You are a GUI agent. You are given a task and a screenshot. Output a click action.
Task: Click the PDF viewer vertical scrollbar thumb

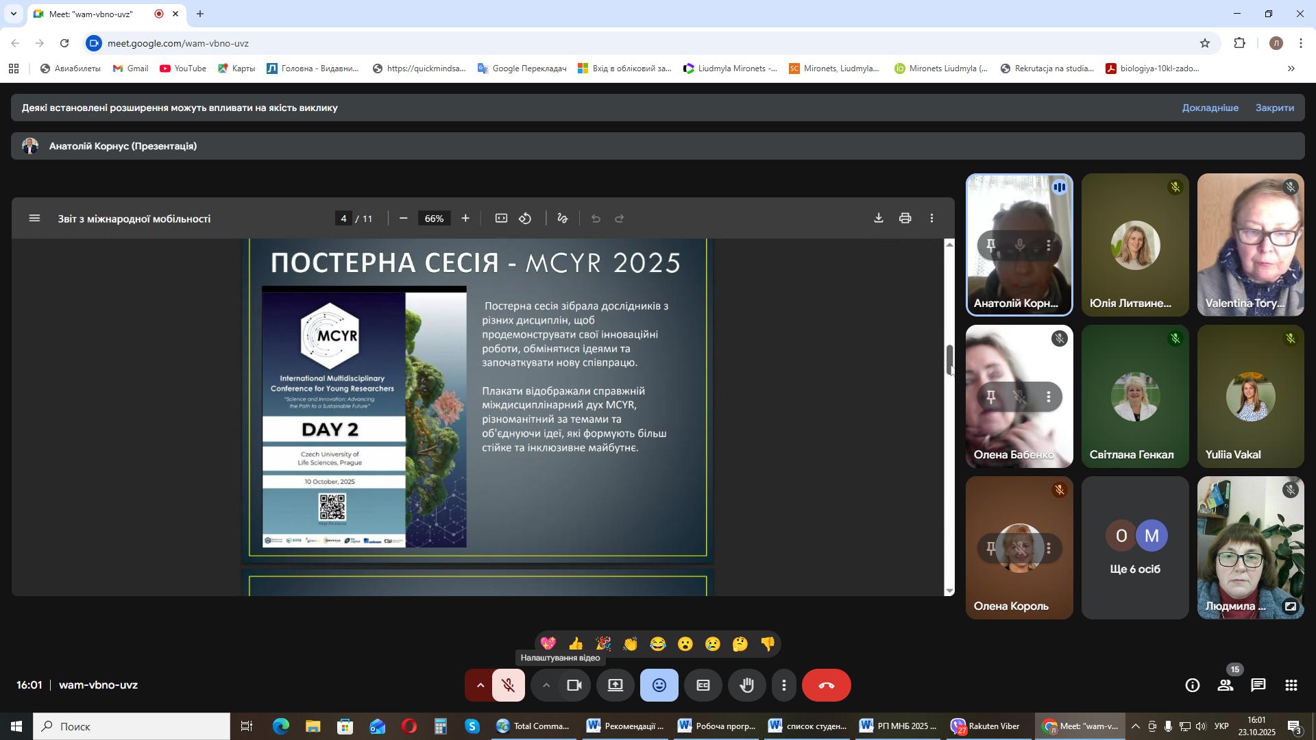pyautogui.click(x=949, y=360)
